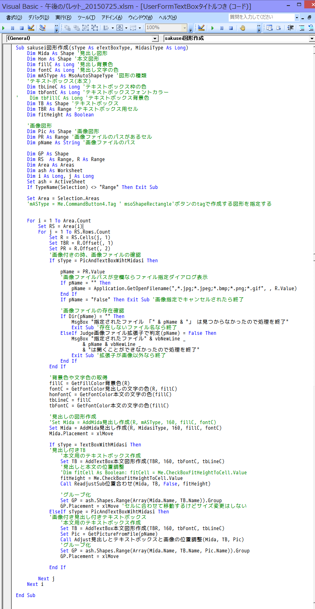Screen dimensions: 315x609
Task: Toggle Design Mode icon in standard toolbar
Action: [x=31, y=28]
